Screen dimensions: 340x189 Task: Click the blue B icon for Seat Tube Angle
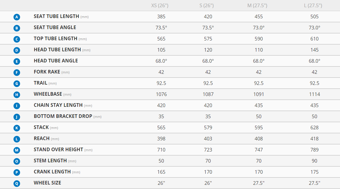pyautogui.click(x=17, y=28)
